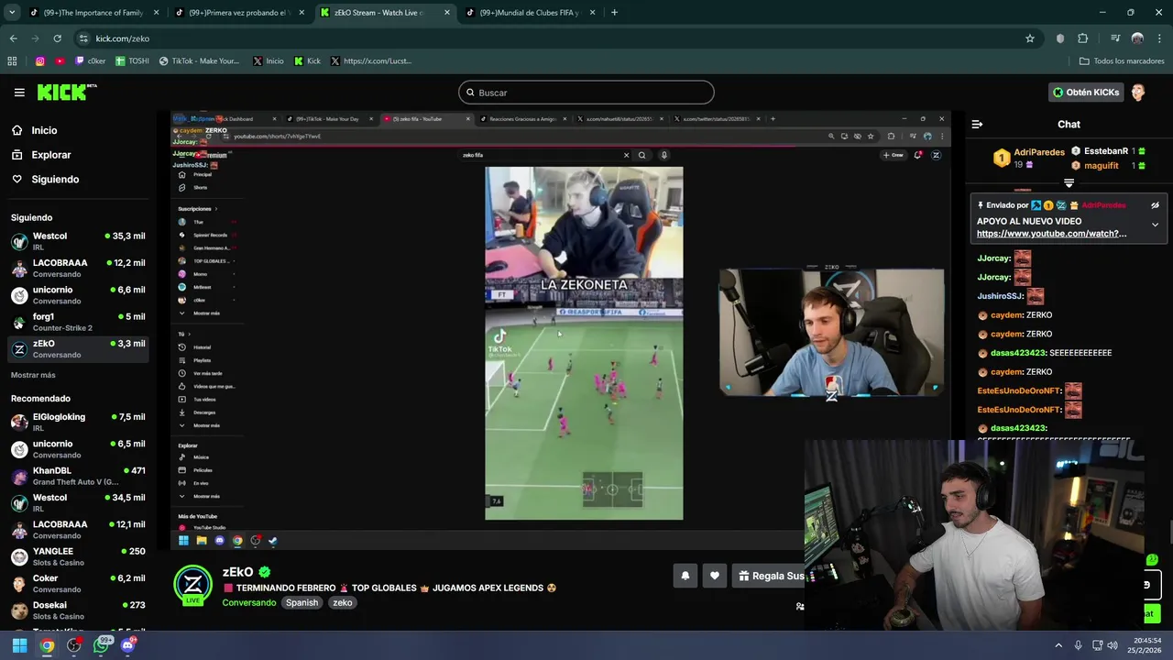Image resolution: width=1173 pixels, height=660 pixels.
Task: Open the X Inicio bookmark
Action: 268,61
